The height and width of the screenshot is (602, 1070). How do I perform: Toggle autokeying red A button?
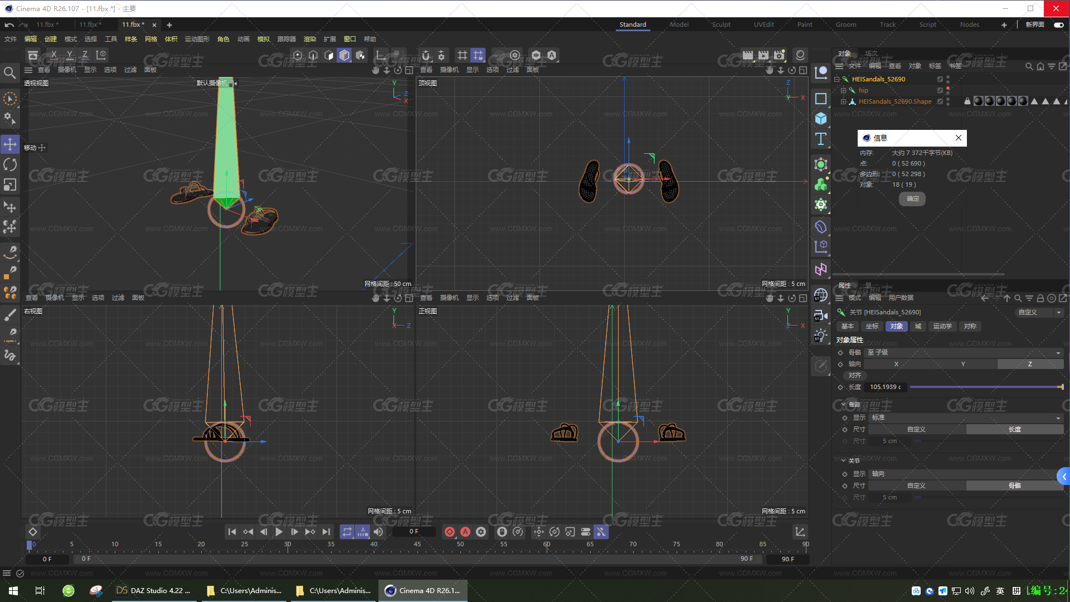[x=465, y=532]
